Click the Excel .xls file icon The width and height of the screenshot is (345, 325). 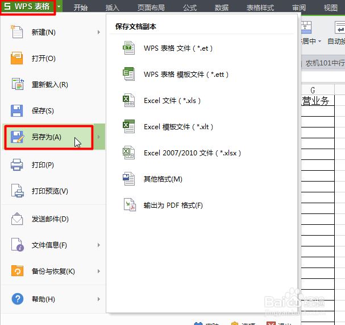pos(128,100)
